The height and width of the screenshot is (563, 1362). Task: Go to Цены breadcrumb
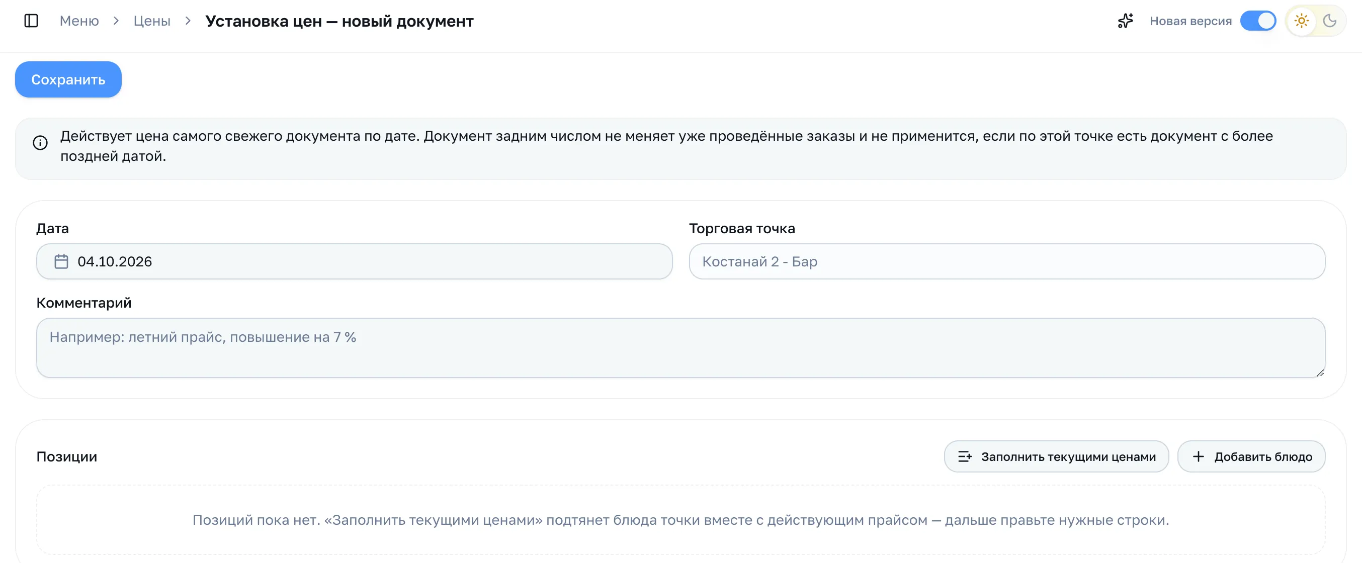pyautogui.click(x=152, y=21)
